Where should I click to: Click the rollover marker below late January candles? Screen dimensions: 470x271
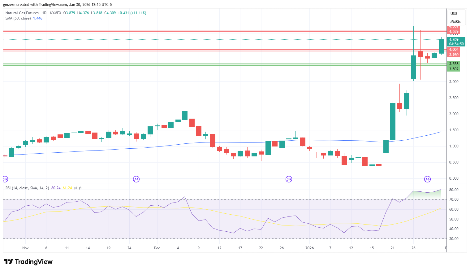point(427,179)
